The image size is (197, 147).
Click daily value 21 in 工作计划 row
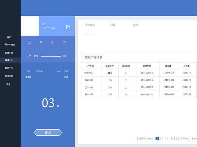coord(126,87)
